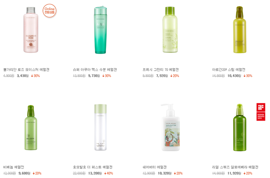
Task: Open the teal Aqua emulsion bottle image
Action: pyautogui.click(x=100, y=30)
